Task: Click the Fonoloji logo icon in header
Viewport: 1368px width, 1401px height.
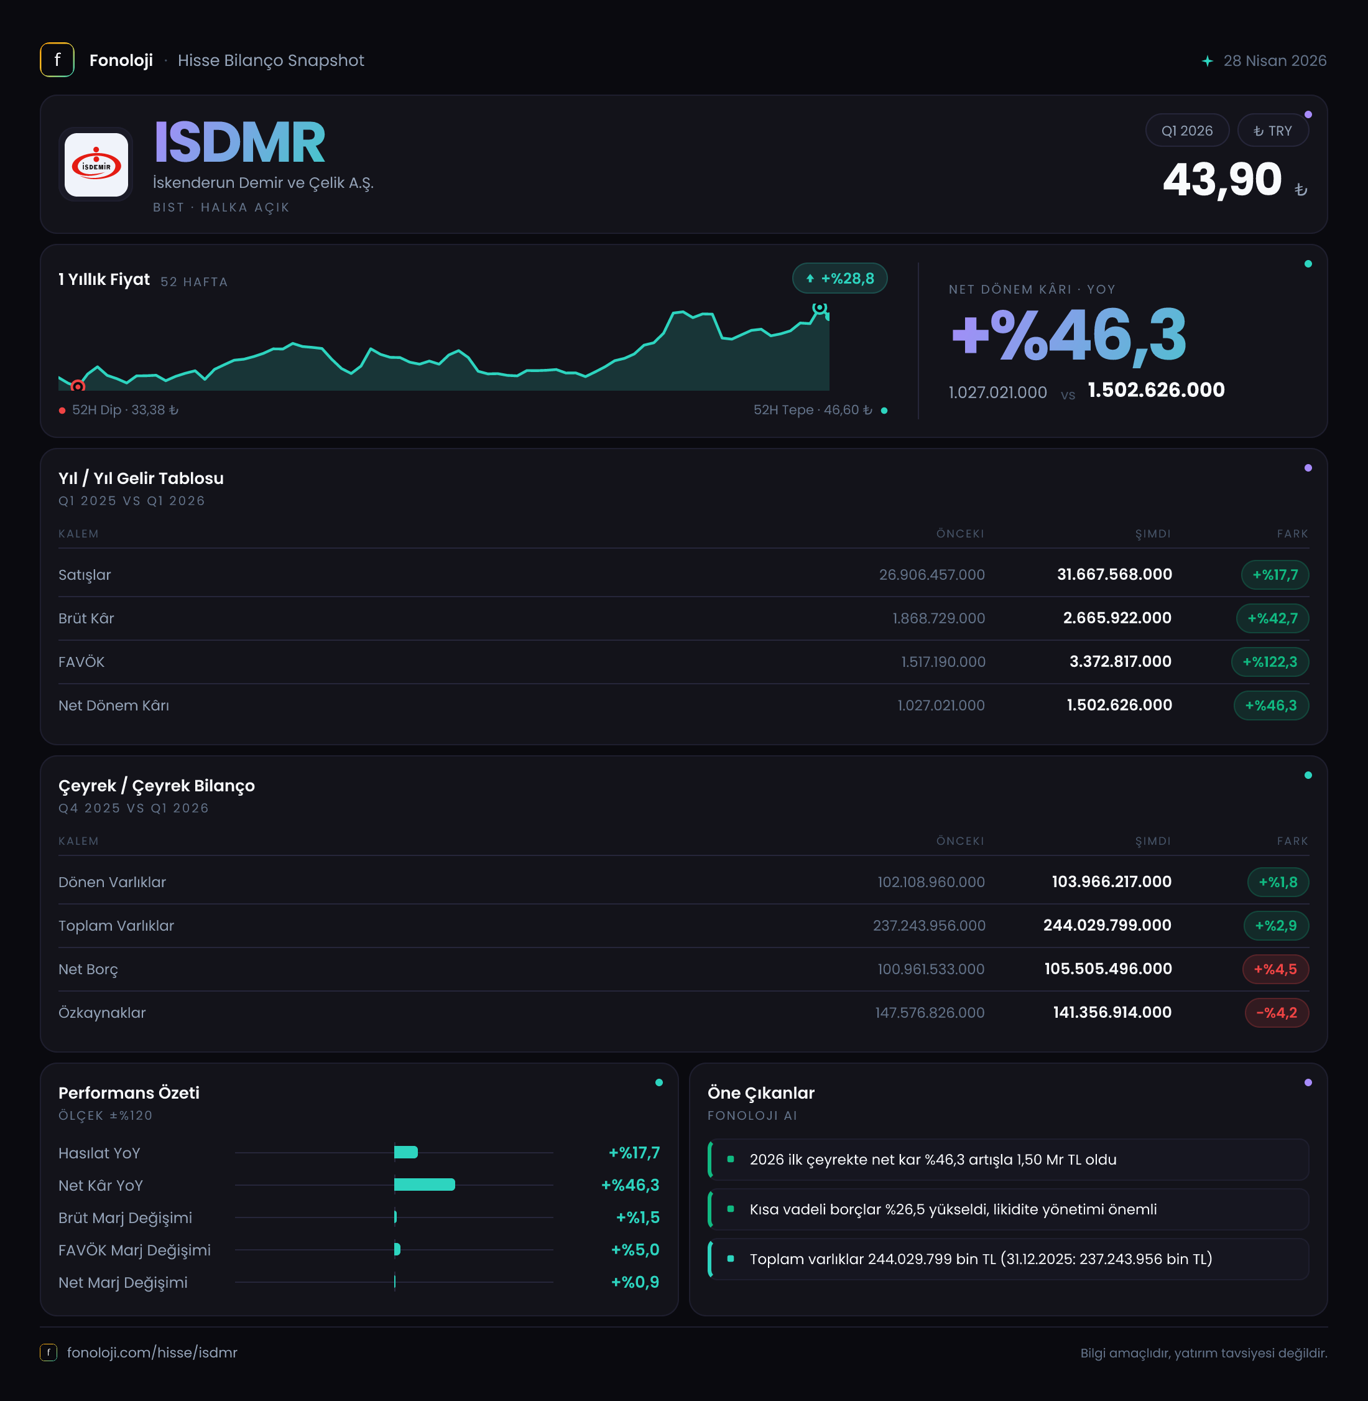Action: 57,60
